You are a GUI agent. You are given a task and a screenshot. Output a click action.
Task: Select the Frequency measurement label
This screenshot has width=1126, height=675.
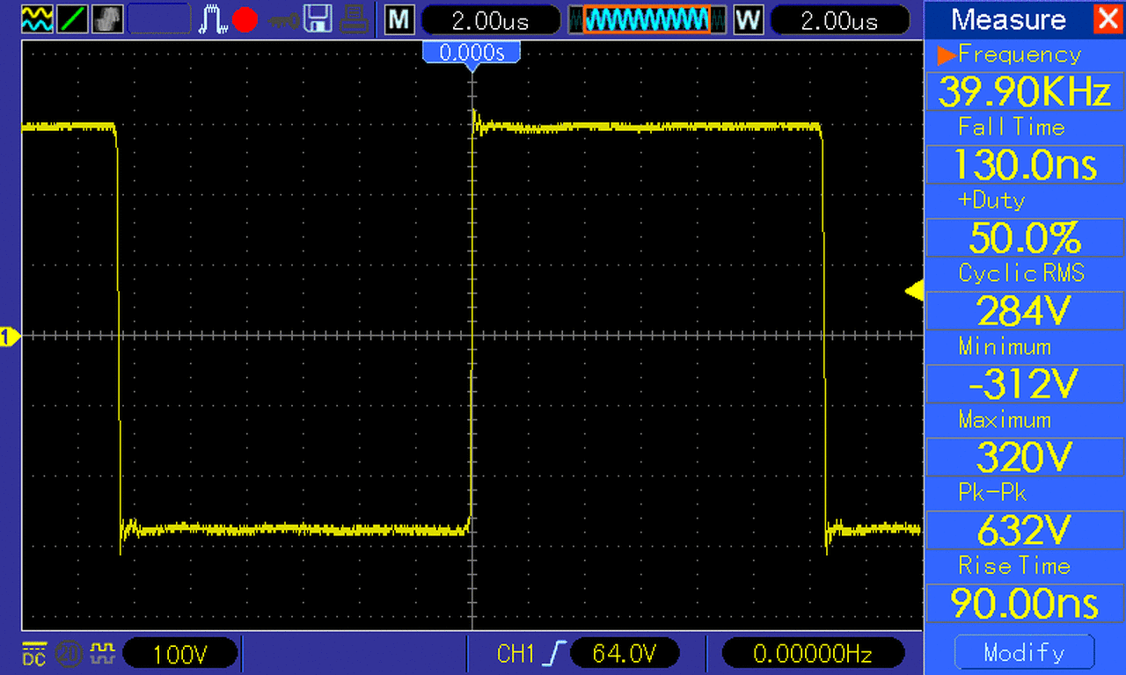coord(1020,54)
